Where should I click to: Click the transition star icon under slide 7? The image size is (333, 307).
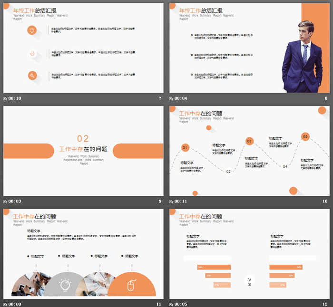pyautogui.click(x=5, y=99)
